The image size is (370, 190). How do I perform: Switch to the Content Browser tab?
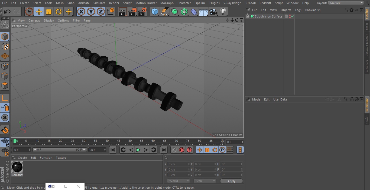(367, 45)
